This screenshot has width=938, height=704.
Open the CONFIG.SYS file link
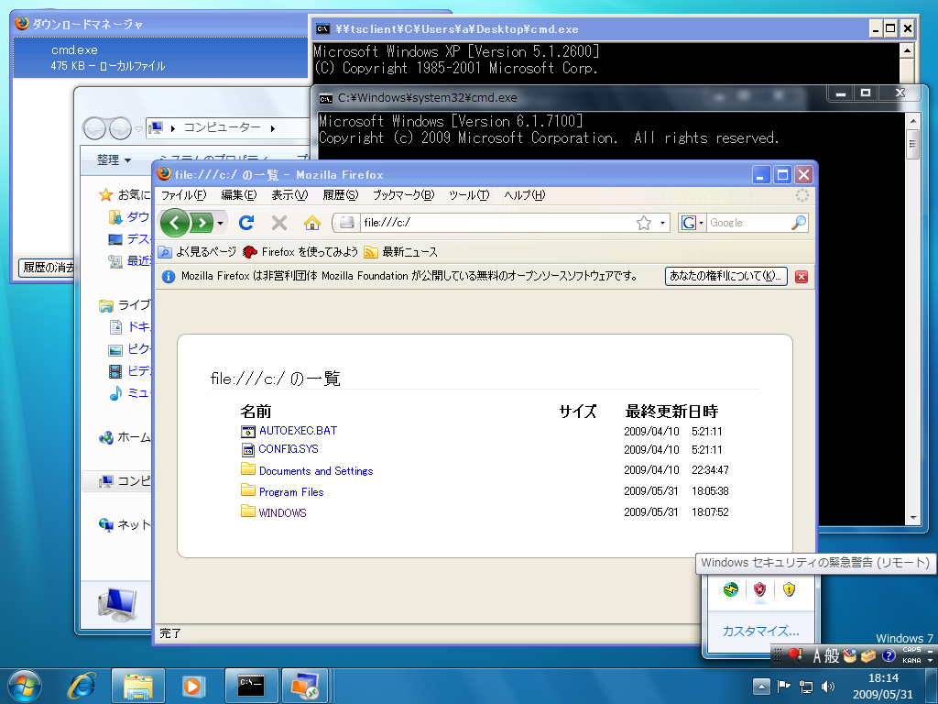[x=289, y=449]
